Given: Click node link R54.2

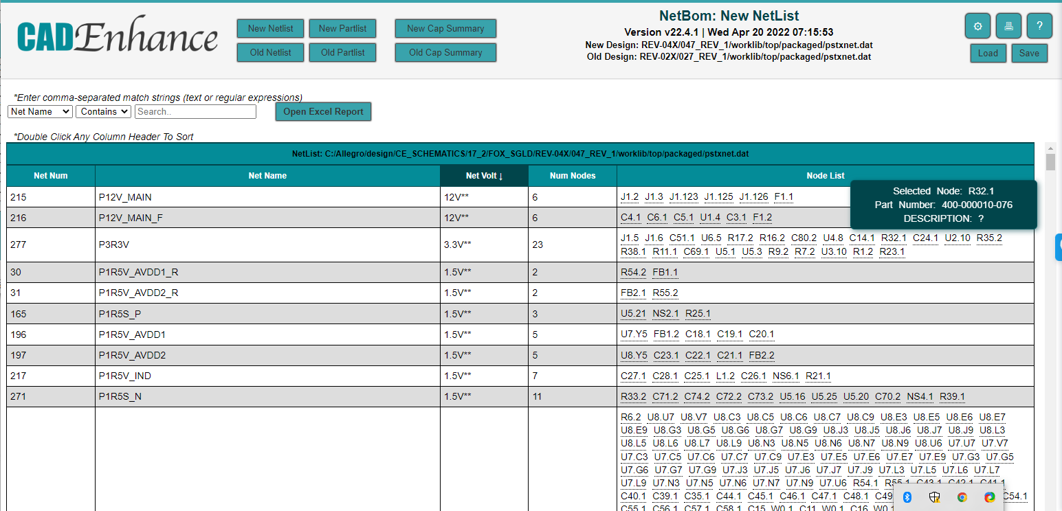Looking at the screenshot, I should pyautogui.click(x=633, y=273).
